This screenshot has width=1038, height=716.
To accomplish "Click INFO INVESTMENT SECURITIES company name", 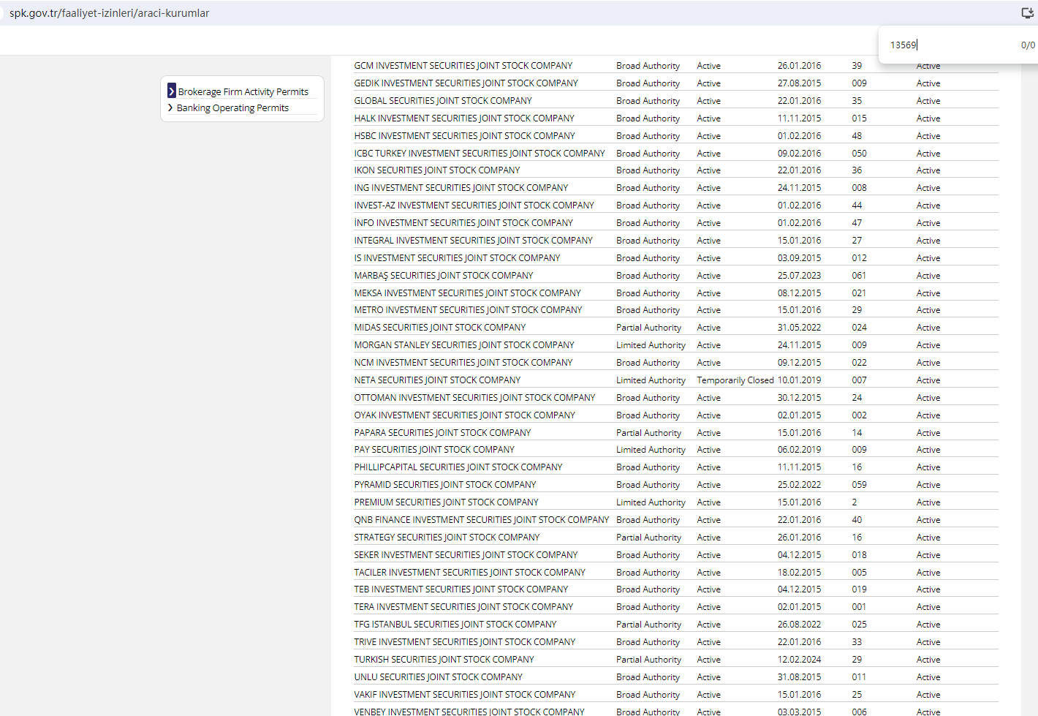I will [463, 223].
